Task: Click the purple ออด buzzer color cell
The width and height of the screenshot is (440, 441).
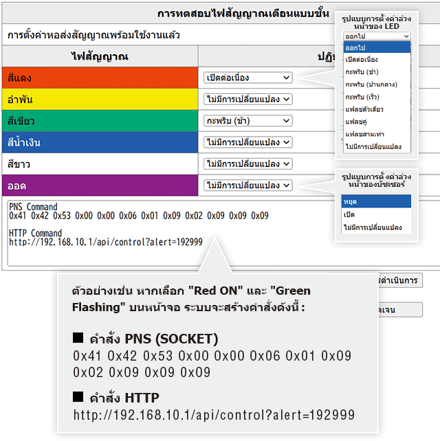Action: [x=100, y=185]
